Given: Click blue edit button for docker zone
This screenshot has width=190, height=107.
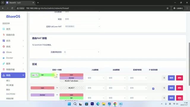Looking at the screenshot, I should (171, 98).
